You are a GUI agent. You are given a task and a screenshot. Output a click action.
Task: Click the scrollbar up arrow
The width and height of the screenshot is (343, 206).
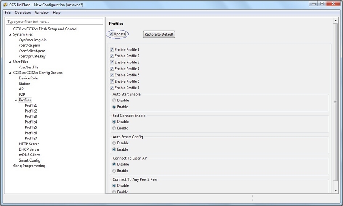point(335,20)
